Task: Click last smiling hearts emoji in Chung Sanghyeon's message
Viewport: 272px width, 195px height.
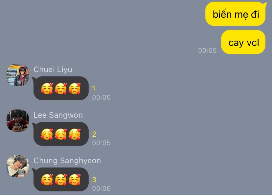Action: (75, 180)
